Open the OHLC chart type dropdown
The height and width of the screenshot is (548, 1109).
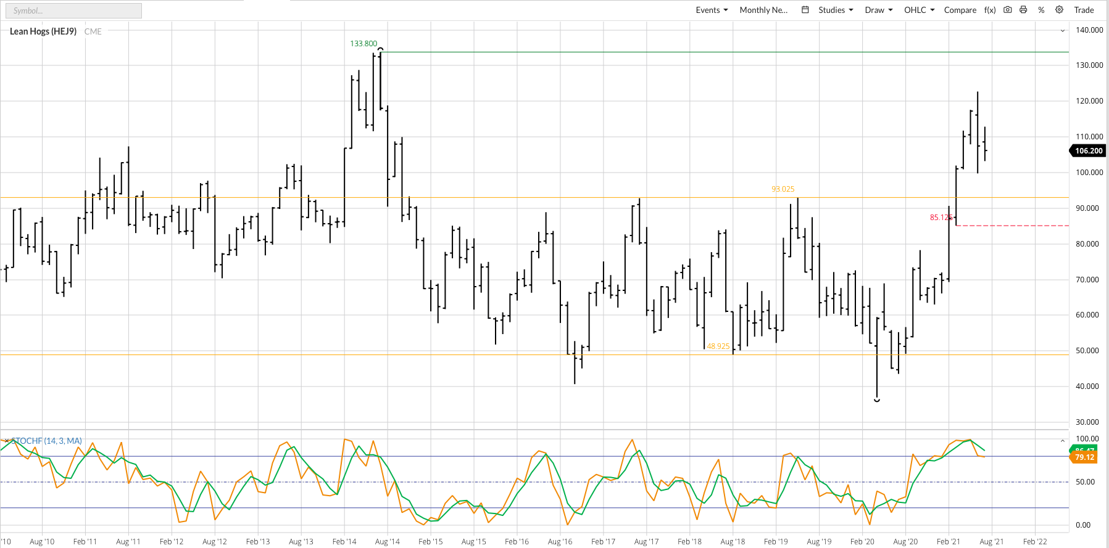pyautogui.click(x=919, y=10)
